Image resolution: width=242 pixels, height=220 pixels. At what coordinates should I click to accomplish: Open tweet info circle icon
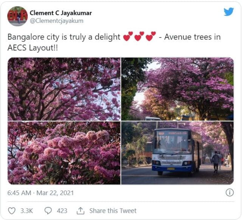point(230,193)
